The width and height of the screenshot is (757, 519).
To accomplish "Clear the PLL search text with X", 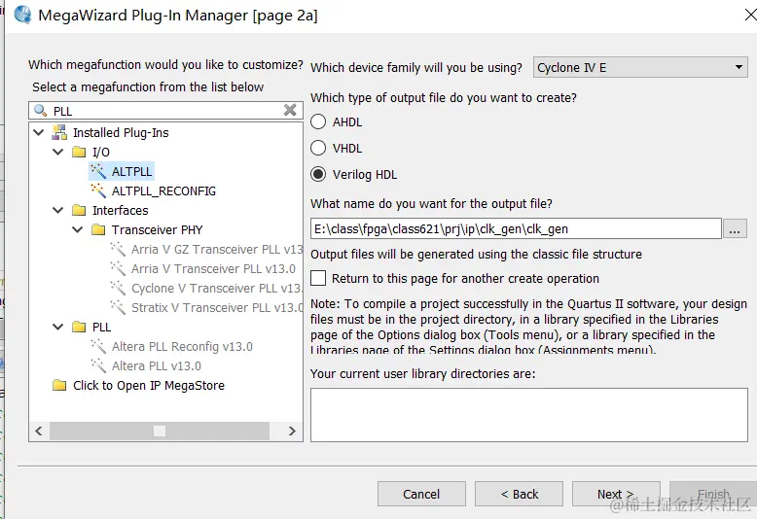I will 290,110.
